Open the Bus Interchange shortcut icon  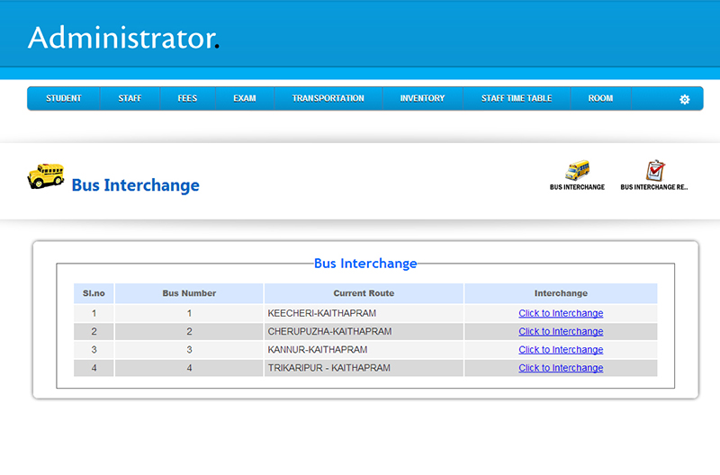coord(577,171)
